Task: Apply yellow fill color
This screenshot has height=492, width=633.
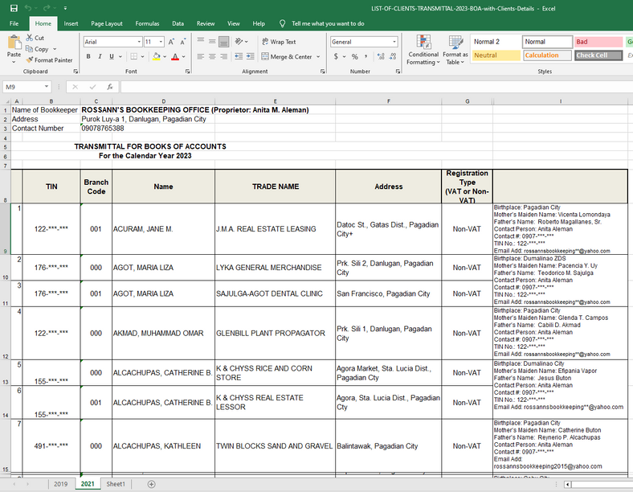Action: tap(157, 56)
